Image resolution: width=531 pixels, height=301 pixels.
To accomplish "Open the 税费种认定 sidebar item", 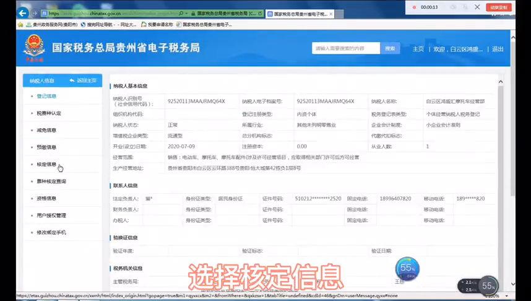I will click(x=49, y=113).
